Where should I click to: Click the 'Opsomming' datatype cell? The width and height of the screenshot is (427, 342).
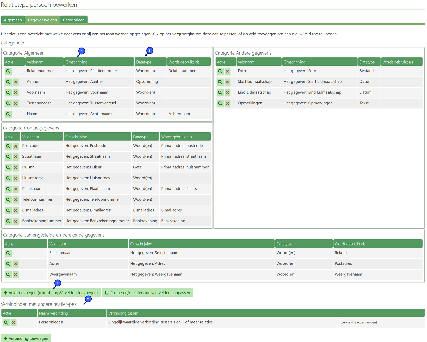click(150, 82)
